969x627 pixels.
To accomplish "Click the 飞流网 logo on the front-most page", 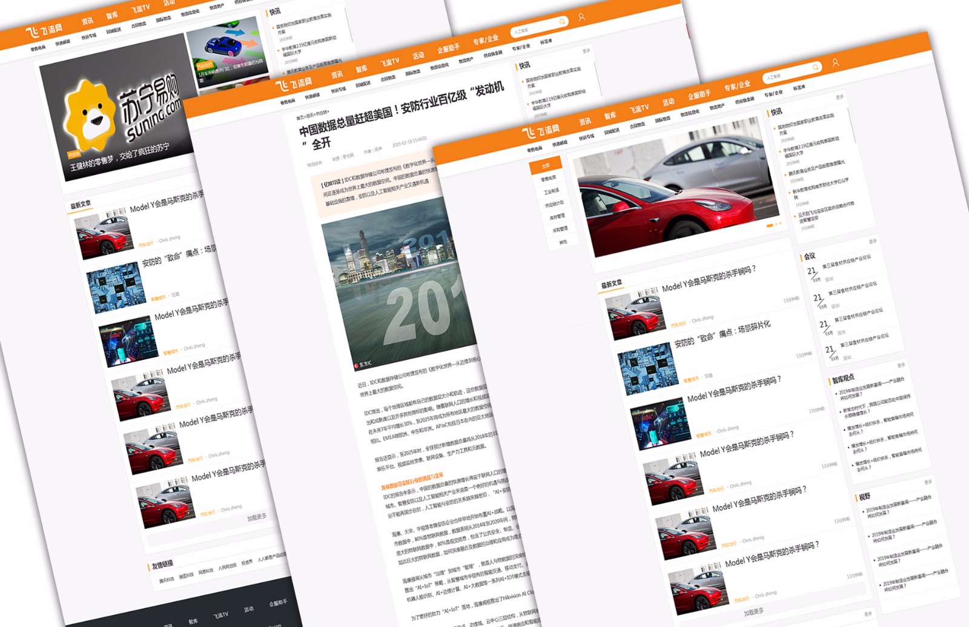I will [x=541, y=131].
